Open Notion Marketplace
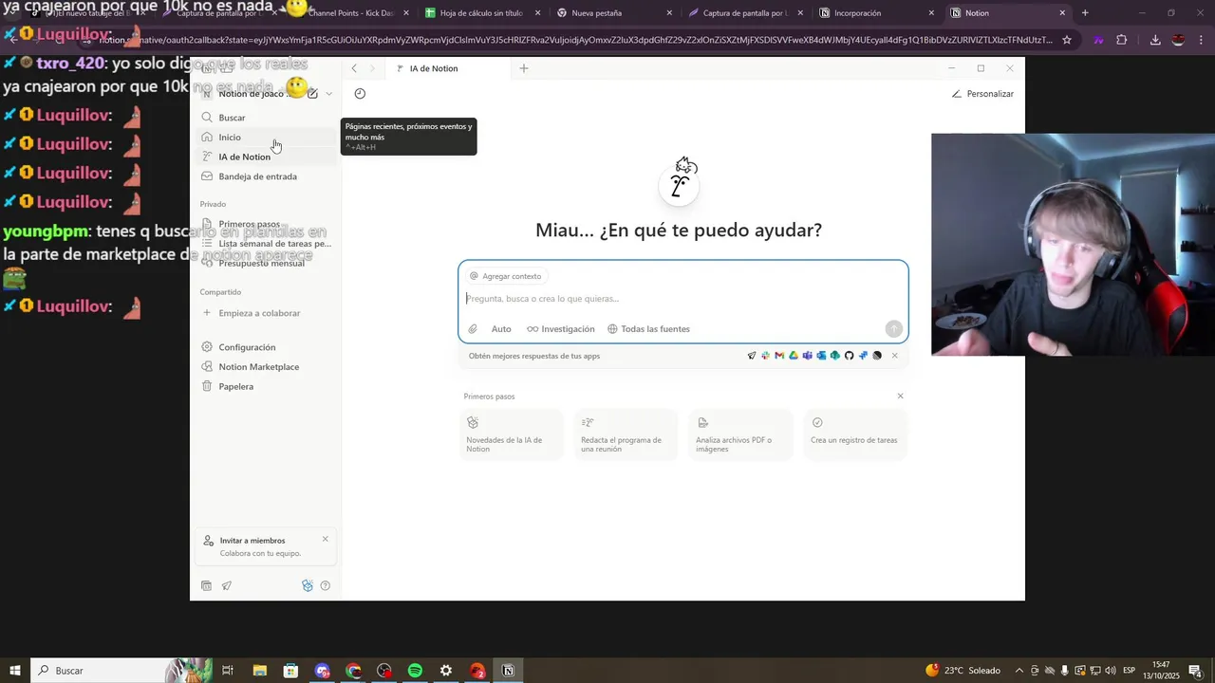This screenshot has height=683, width=1215. tap(265, 367)
